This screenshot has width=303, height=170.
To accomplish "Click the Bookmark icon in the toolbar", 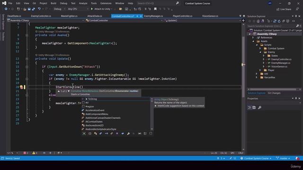I will pyautogui.click(x=155, y=9).
